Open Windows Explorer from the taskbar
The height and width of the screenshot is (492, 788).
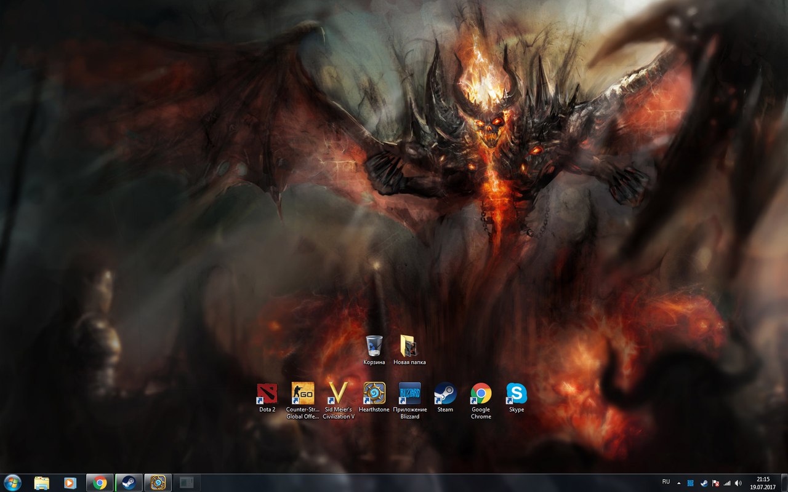(42, 483)
